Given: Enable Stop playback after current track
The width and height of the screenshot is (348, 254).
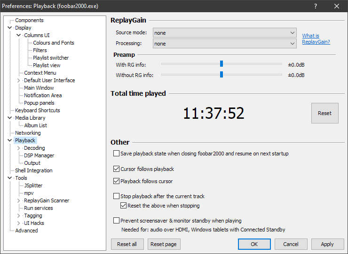Looking at the screenshot, I should [x=116, y=196].
